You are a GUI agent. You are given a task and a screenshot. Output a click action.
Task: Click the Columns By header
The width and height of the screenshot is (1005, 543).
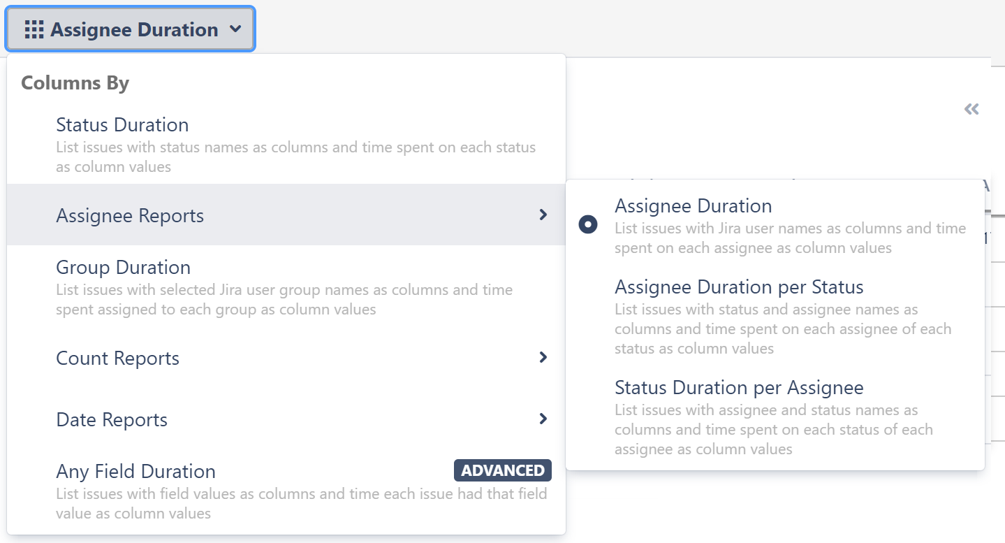tap(75, 82)
